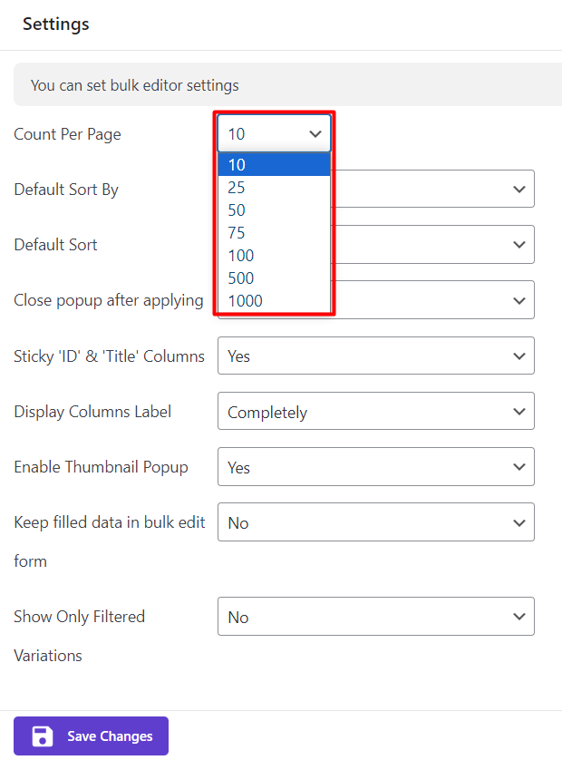This screenshot has width=562, height=760.
Task: Choose 75 items per page option
Action: point(274,233)
